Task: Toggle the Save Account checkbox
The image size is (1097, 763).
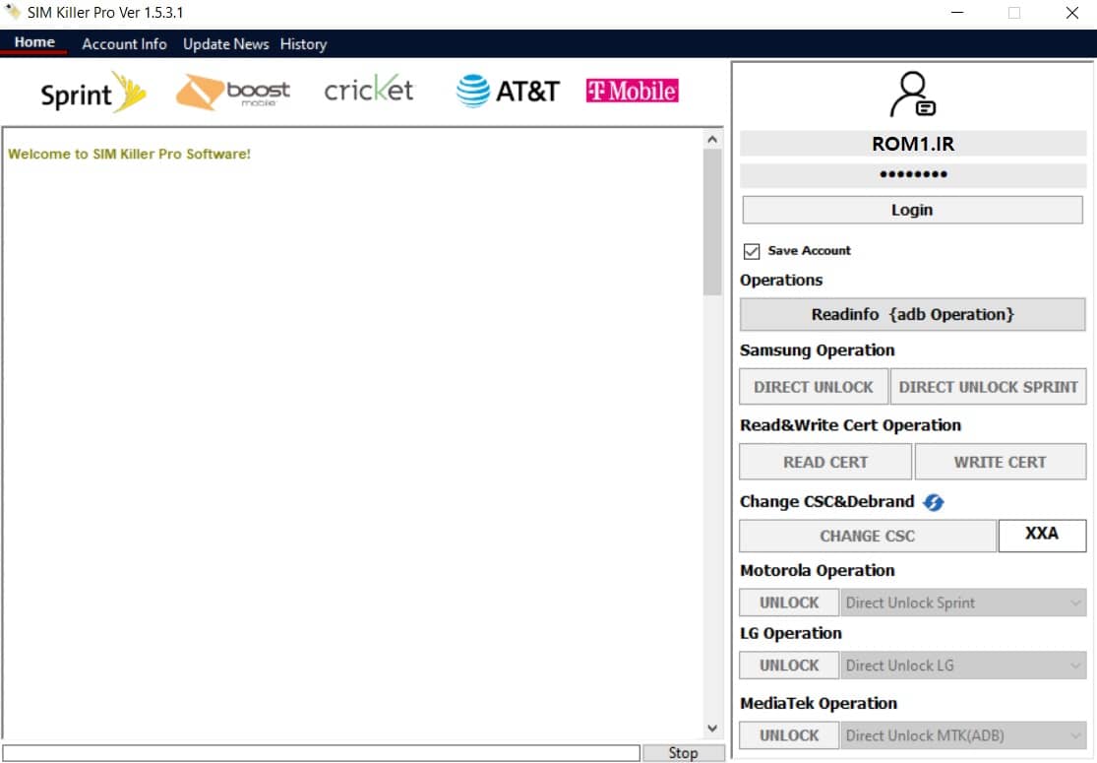Action: tap(752, 251)
